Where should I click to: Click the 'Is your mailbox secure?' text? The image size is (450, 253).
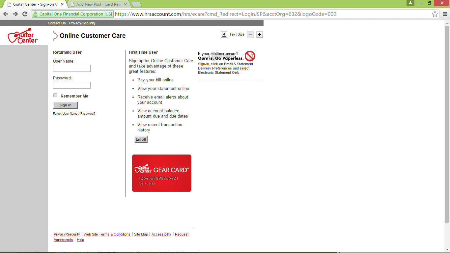tap(218, 54)
